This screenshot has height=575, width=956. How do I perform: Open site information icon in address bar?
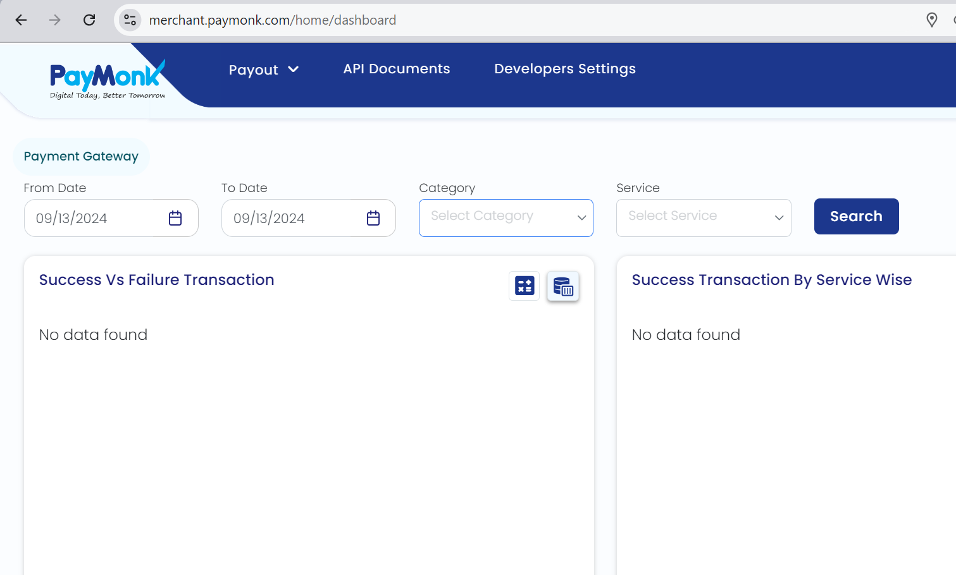click(x=130, y=20)
